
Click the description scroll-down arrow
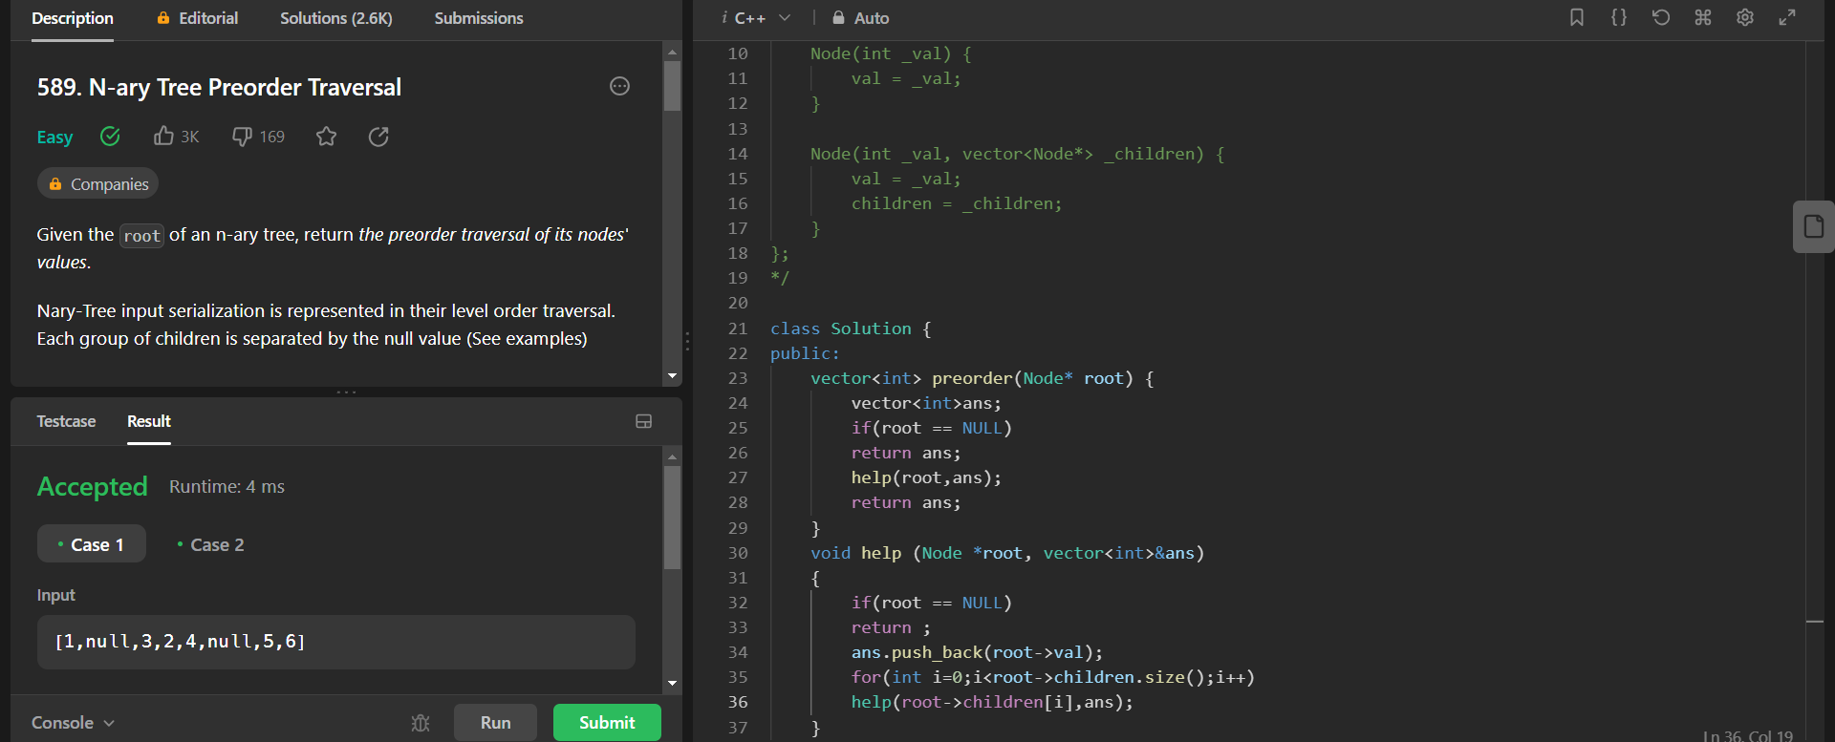(x=673, y=376)
